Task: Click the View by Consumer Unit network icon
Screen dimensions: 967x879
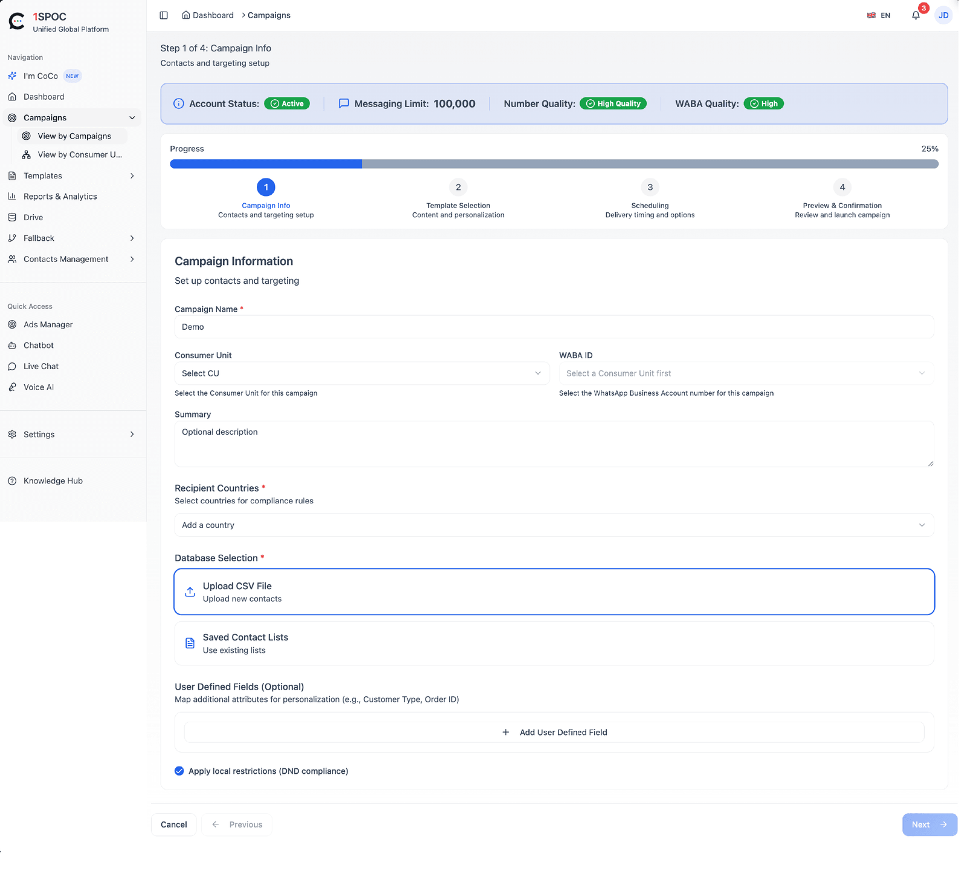Action: 27,155
